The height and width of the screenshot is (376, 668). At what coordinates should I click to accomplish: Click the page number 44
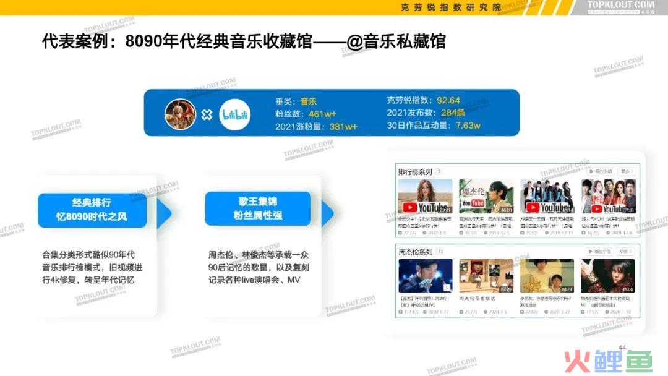[x=622, y=348]
